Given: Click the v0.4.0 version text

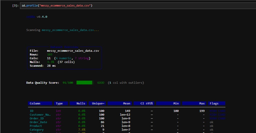Looking at the screenshot, I should click(42, 17).
